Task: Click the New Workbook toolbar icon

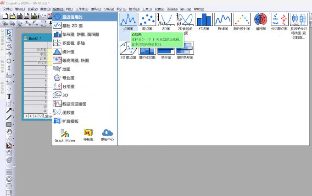Action: point(19,16)
